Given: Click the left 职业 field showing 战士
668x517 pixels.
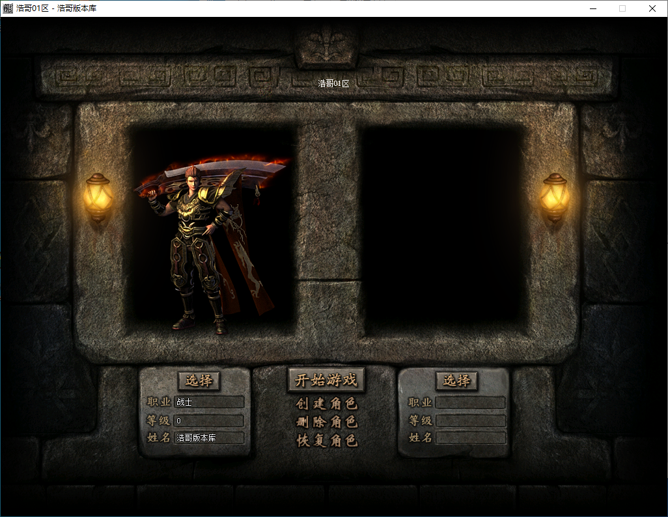Looking at the screenshot, I should pos(208,403).
